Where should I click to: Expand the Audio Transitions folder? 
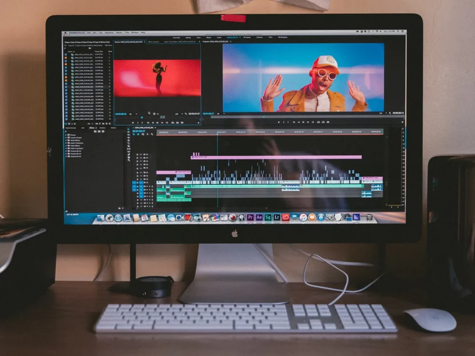click(x=66, y=143)
